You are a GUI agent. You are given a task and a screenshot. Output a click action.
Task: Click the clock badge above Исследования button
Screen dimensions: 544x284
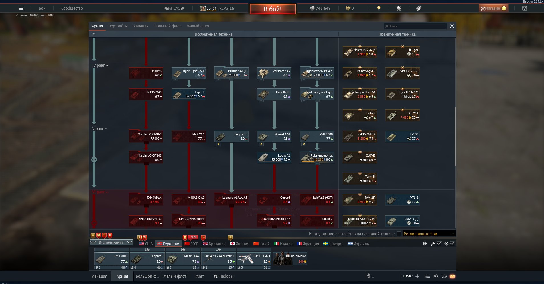click(99, 236)
